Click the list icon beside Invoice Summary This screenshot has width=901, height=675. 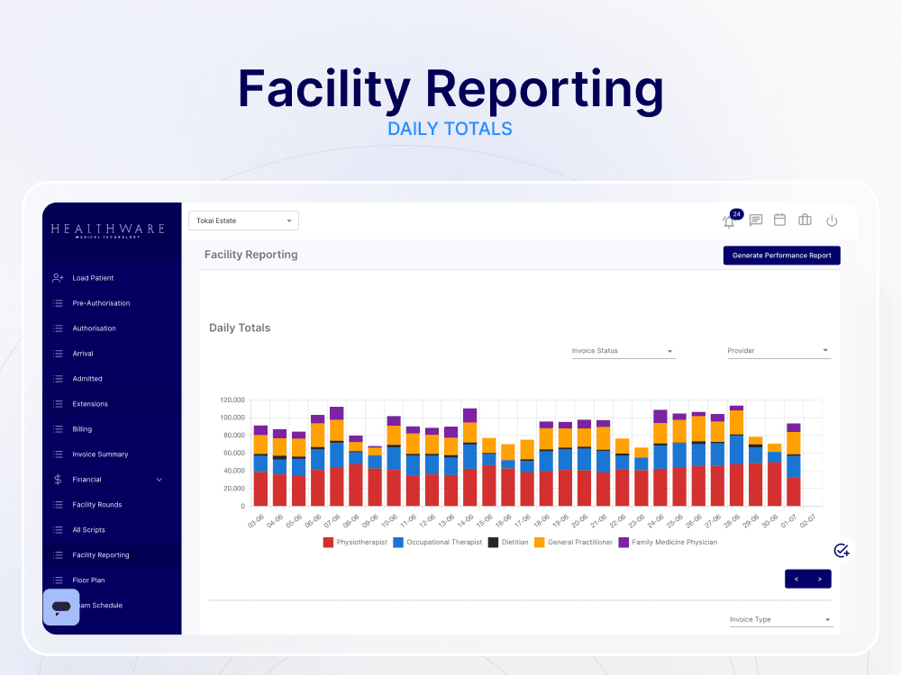tap(58, 454)
